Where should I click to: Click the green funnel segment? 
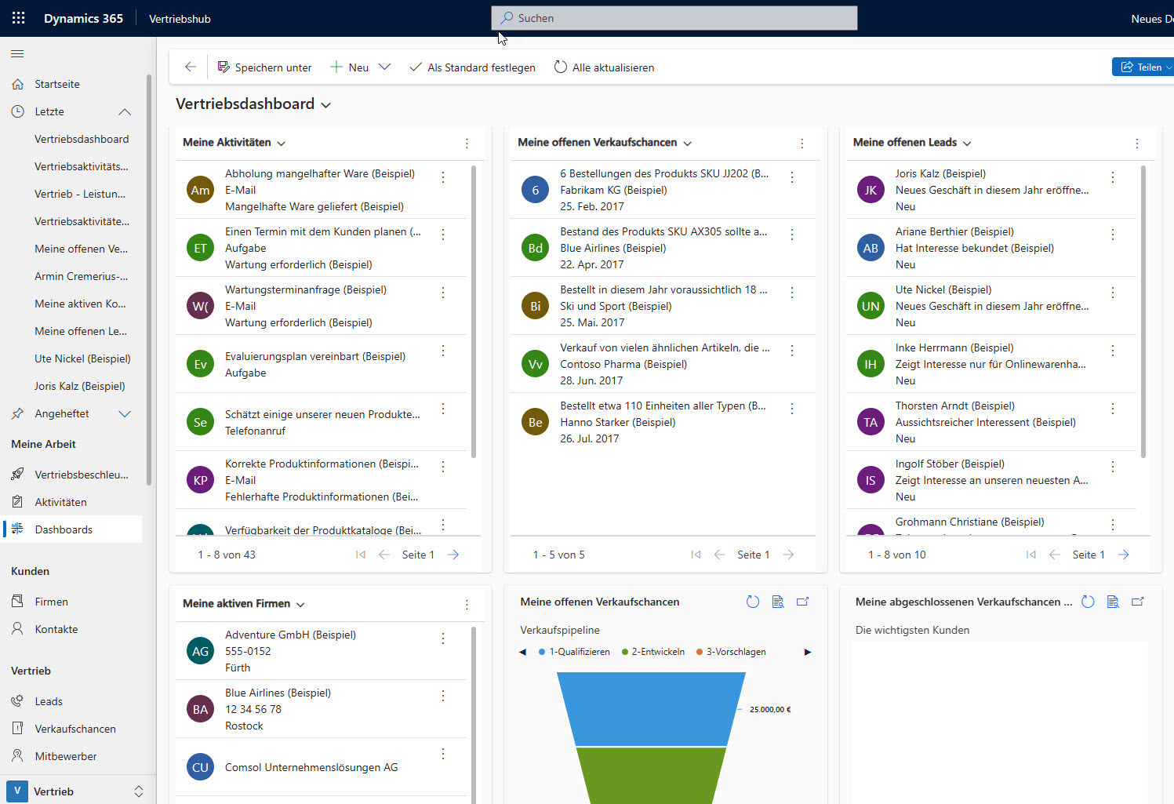tap(651, 775)
